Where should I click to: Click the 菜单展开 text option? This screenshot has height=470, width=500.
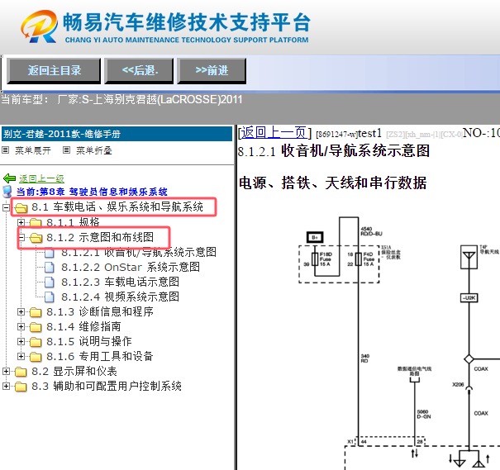click(33, 150)
